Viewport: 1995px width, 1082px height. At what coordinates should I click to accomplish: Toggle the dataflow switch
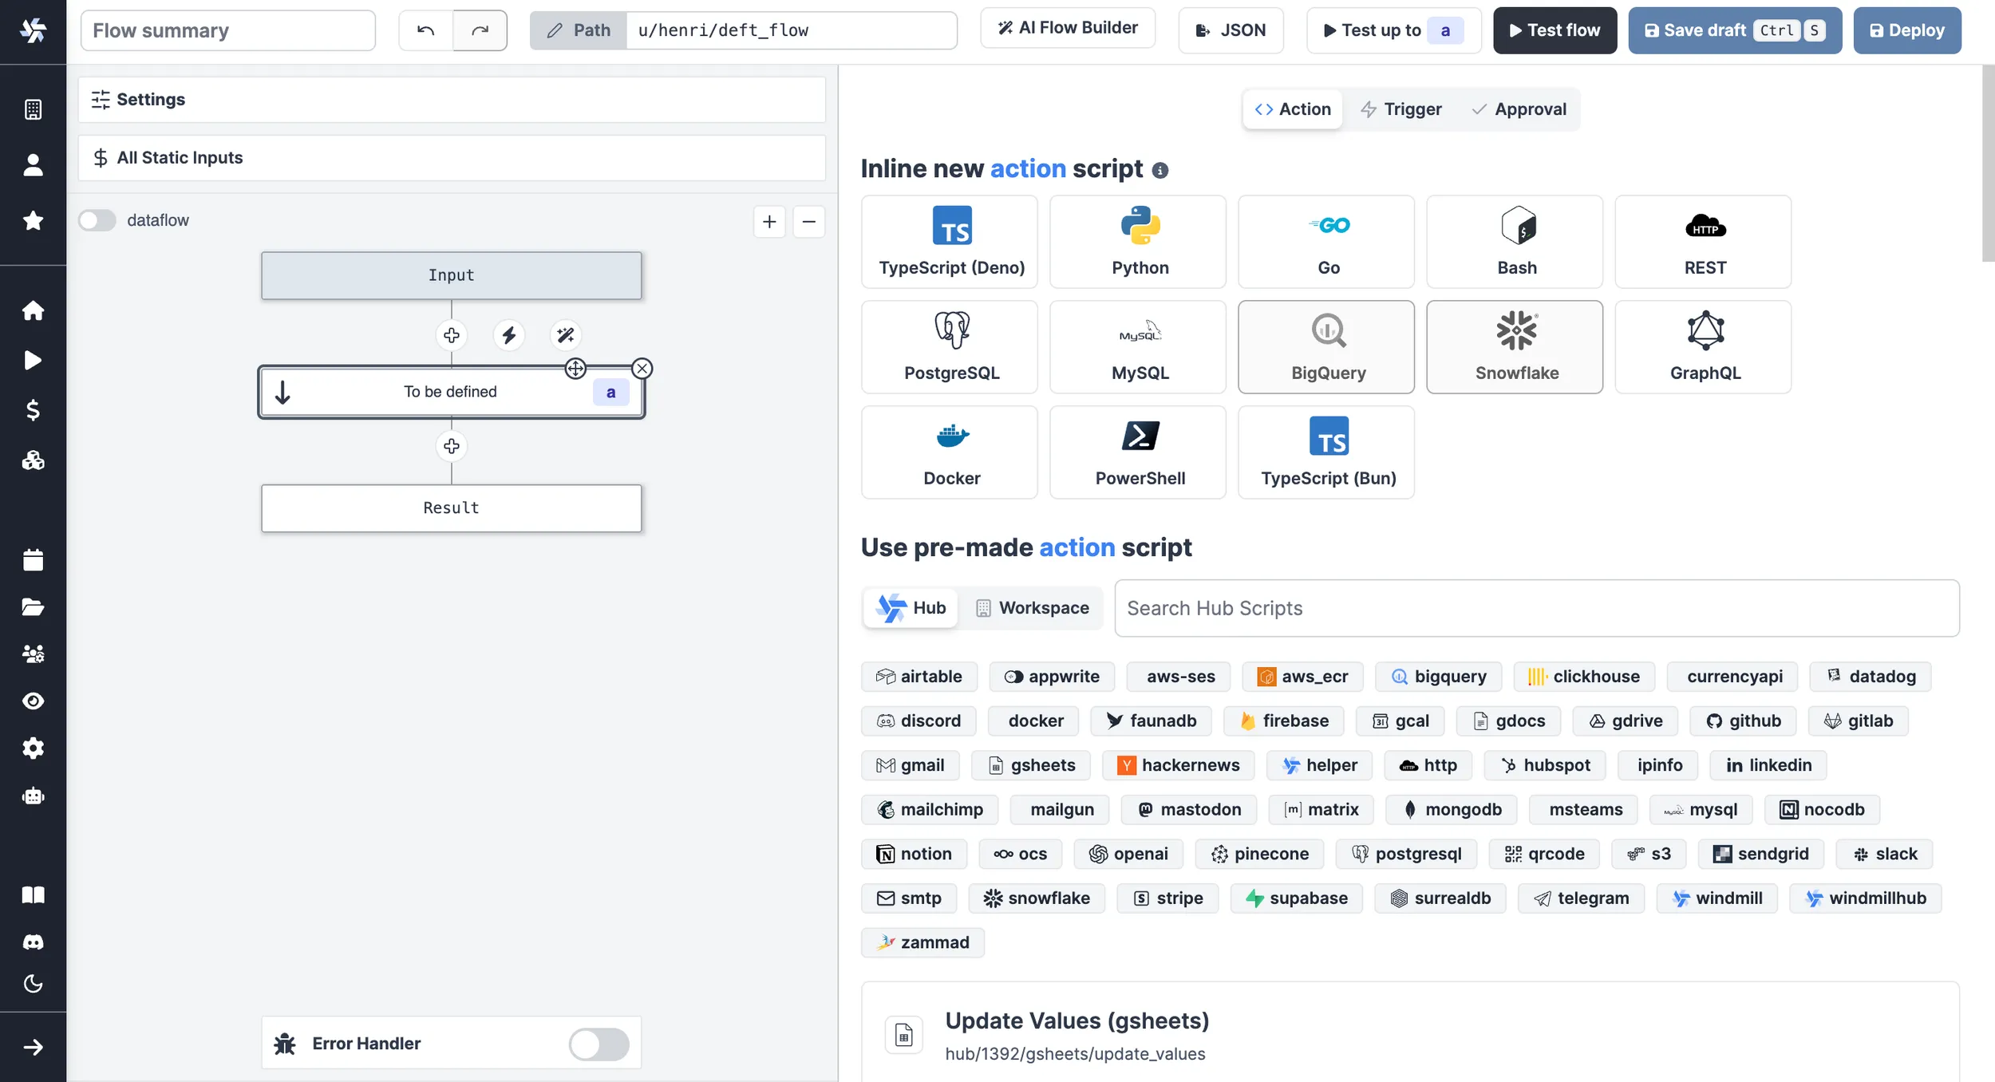[97, 220]
